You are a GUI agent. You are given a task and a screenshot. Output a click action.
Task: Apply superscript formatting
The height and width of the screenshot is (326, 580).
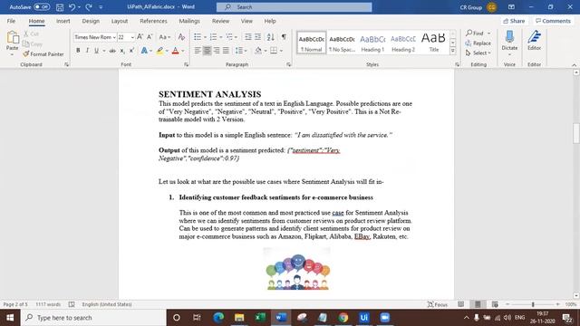[131, 51]
